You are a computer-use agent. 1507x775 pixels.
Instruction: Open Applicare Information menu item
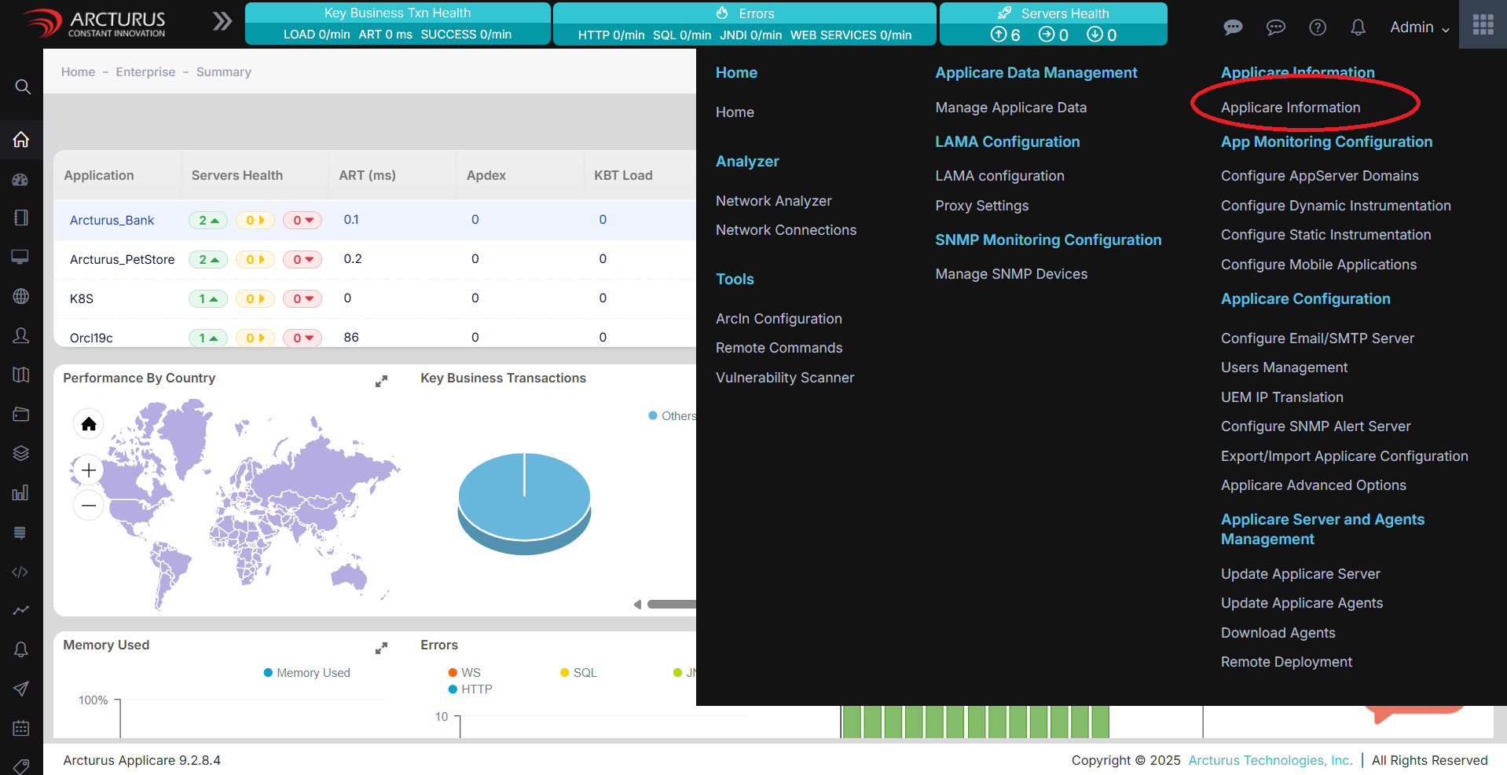click(1290, 108)
